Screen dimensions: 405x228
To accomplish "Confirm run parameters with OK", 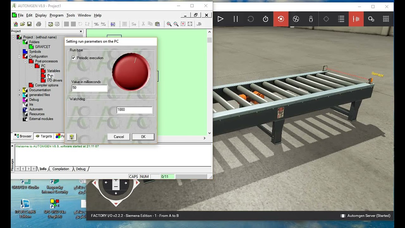I will coord(143,137).
